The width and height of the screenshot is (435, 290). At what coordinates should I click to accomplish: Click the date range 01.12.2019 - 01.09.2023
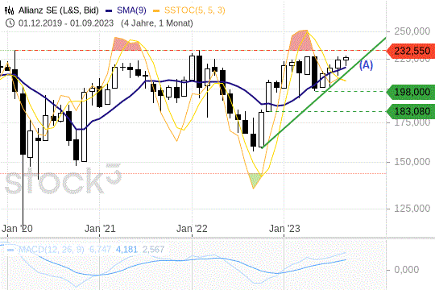coord(66,23)
